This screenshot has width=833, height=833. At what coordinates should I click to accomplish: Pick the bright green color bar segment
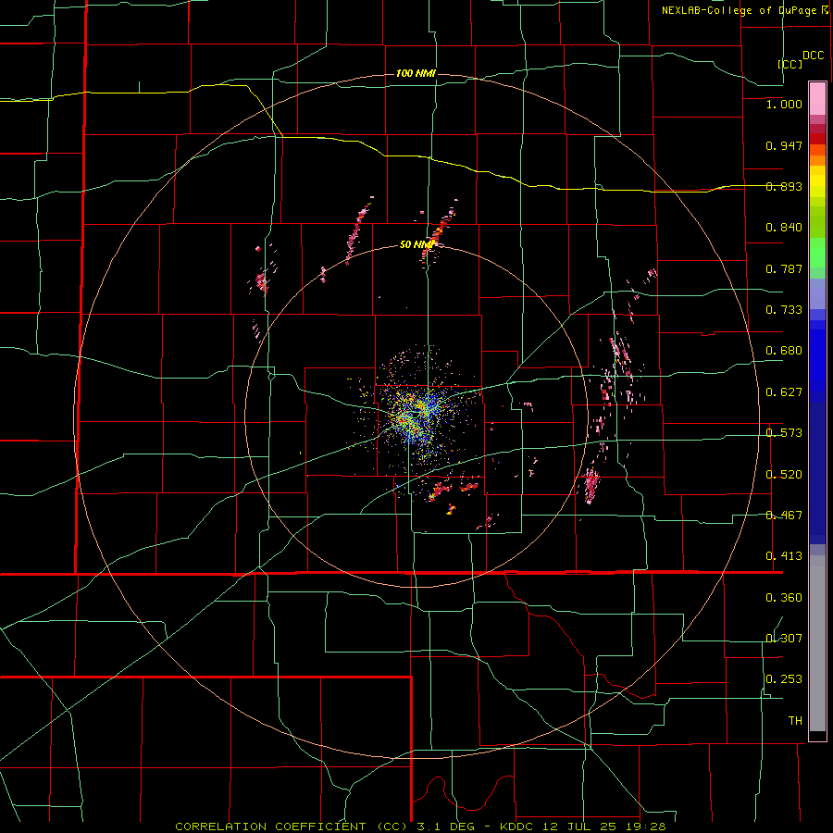[817, 253]
